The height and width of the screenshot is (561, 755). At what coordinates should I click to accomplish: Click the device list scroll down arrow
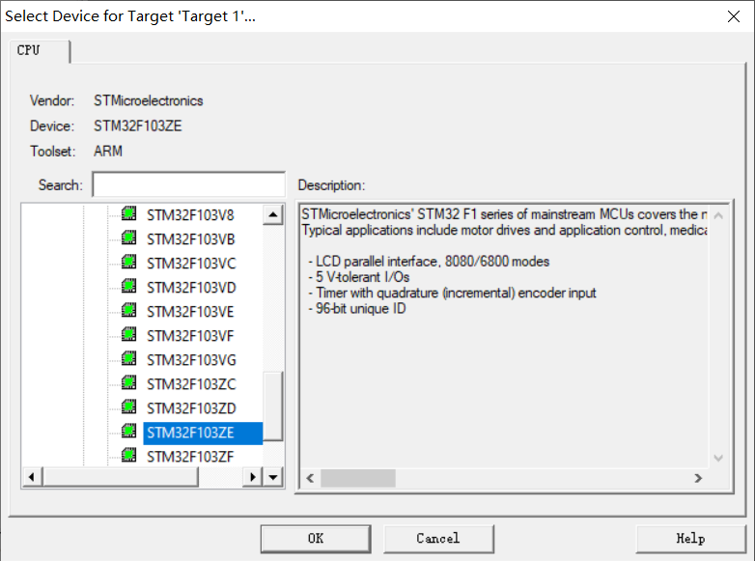pos(273,477)
